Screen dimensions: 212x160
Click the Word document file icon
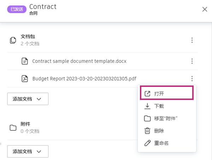tap(24, 61)
